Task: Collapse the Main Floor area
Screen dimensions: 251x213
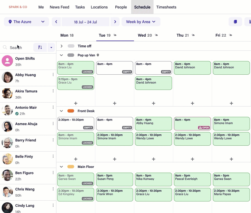Action: (61, 167)
